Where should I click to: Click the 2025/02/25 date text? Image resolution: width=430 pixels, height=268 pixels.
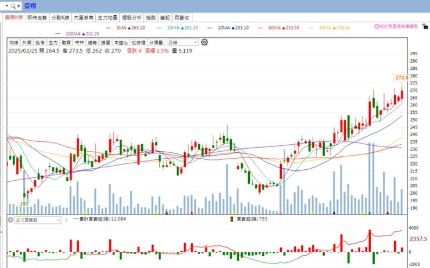tap(23, 51)
